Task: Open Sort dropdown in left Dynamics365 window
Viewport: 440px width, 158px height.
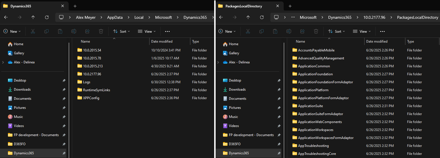Action: tap(121, 32)
